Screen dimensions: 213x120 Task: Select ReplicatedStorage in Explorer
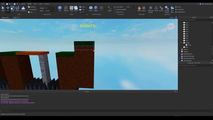(x=189, y=56)
